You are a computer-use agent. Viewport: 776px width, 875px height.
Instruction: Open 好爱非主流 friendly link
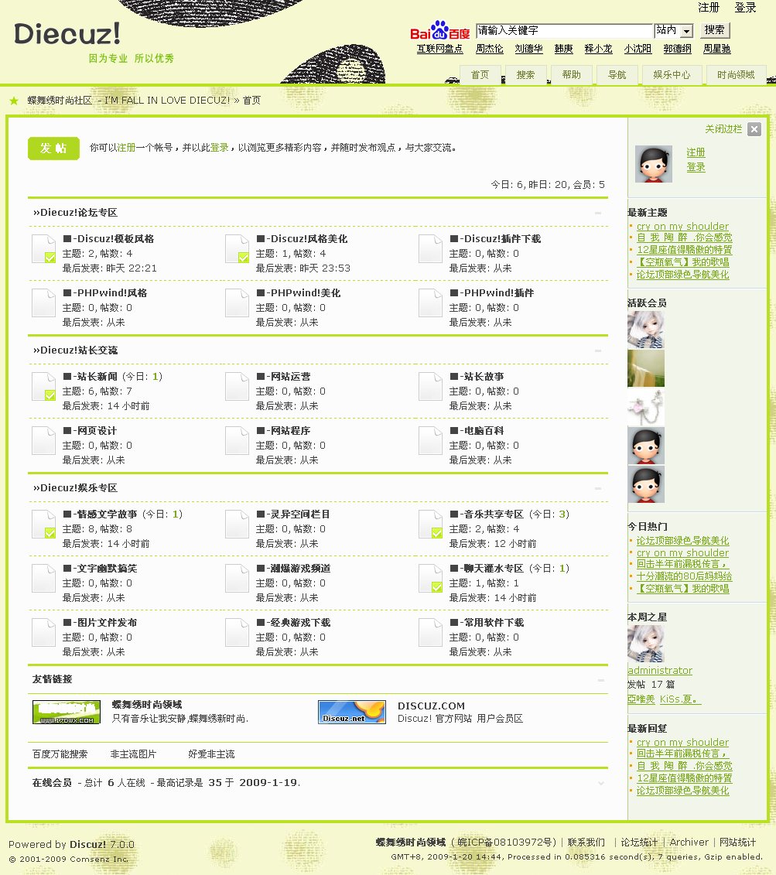(x=211, y=754)
